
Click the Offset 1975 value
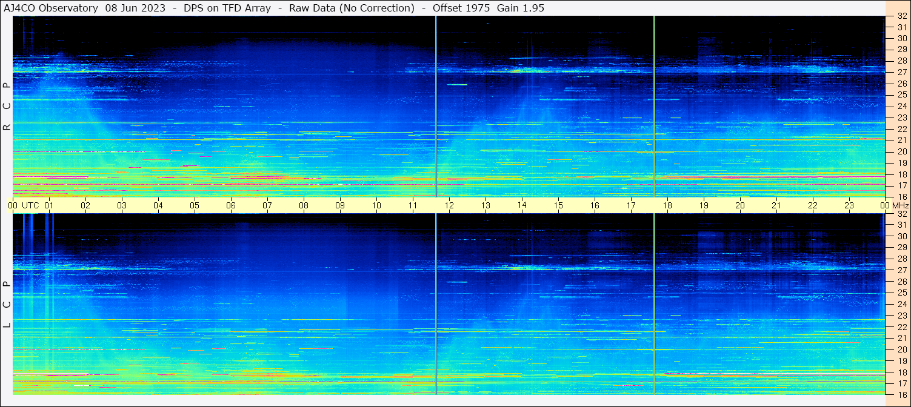[x=461, y=8]
